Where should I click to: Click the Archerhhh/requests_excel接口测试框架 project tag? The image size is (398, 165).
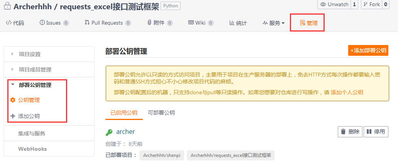pyautogui.click(x=231, y=155)
